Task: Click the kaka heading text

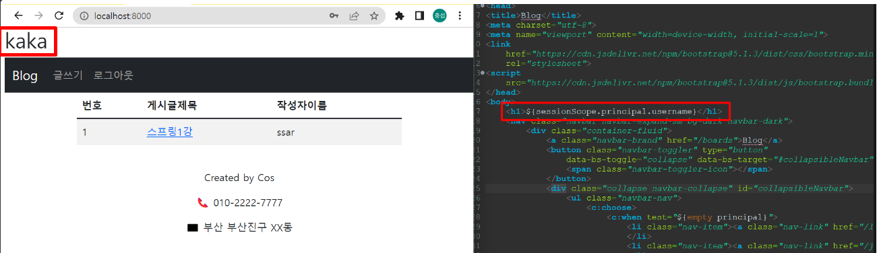Action: tap(26, 42)
